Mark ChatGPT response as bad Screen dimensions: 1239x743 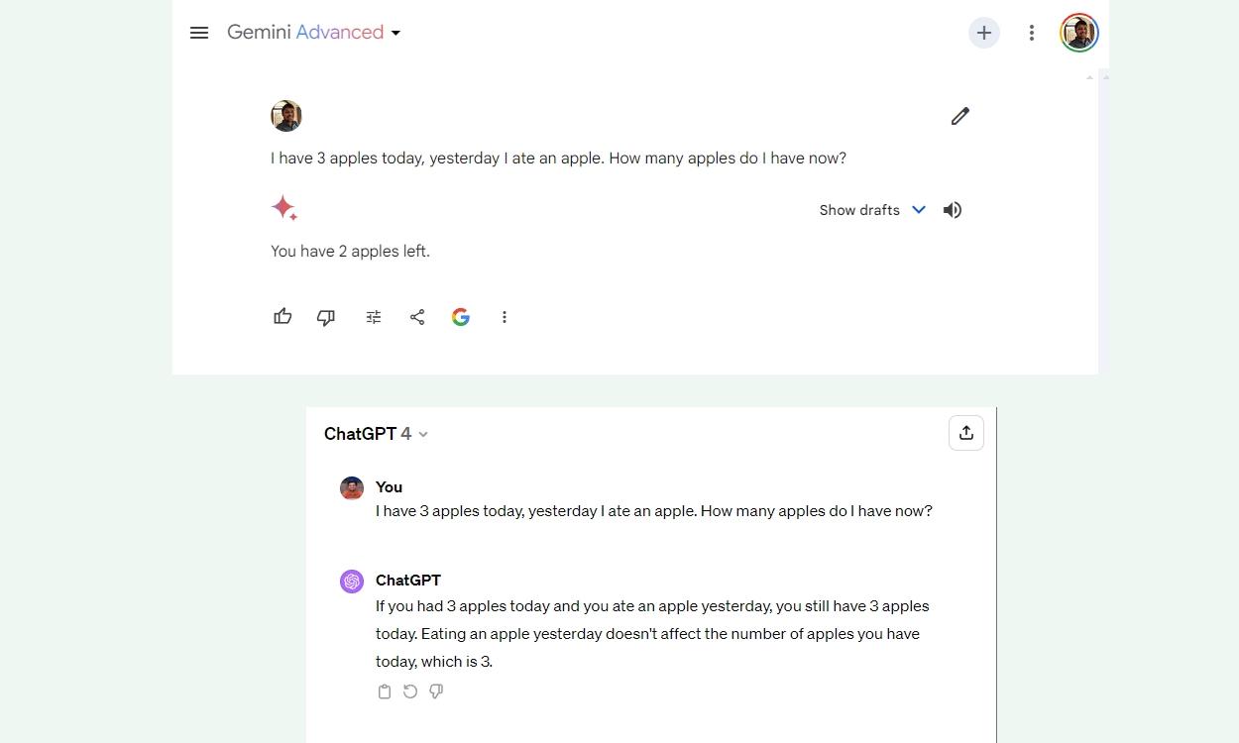tap(436, 691)
